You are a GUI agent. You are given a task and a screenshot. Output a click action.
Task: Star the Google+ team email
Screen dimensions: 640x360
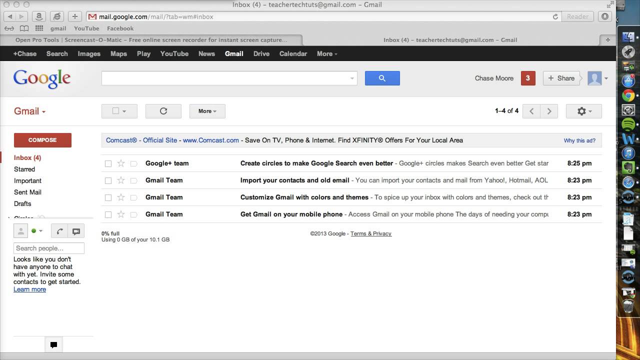[120, 163]
